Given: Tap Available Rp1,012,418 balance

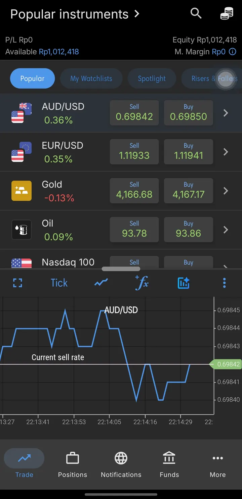Looking at the screenshot, I should (42, 52).
